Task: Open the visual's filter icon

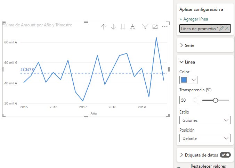Action: [145, 27]
